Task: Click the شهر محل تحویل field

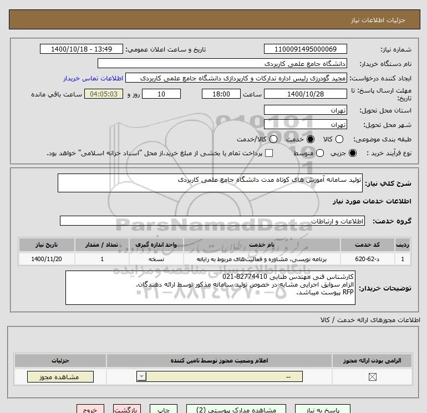Action: 305,124
